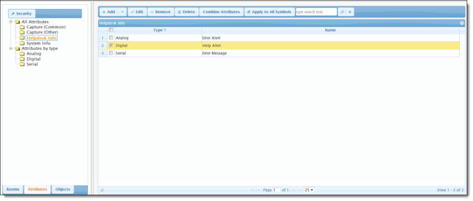Click the Add button
This screenshot has height=201, width=473.
coord(108,12)
